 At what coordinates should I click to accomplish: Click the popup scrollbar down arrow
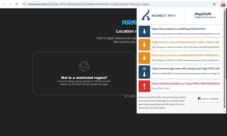[225, 112]
